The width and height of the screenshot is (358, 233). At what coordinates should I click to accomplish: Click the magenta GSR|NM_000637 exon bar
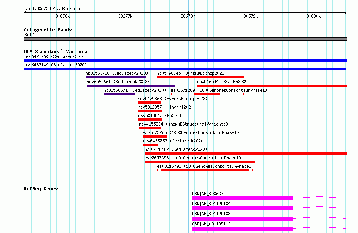(243, 198)
